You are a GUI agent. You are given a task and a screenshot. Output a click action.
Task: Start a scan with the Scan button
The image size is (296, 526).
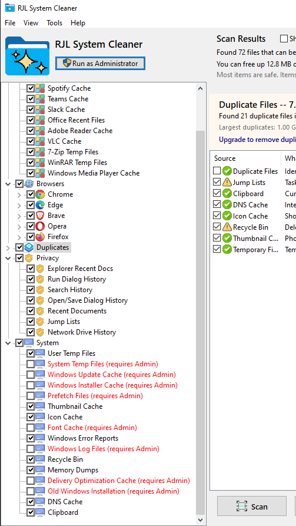[252, 507]
